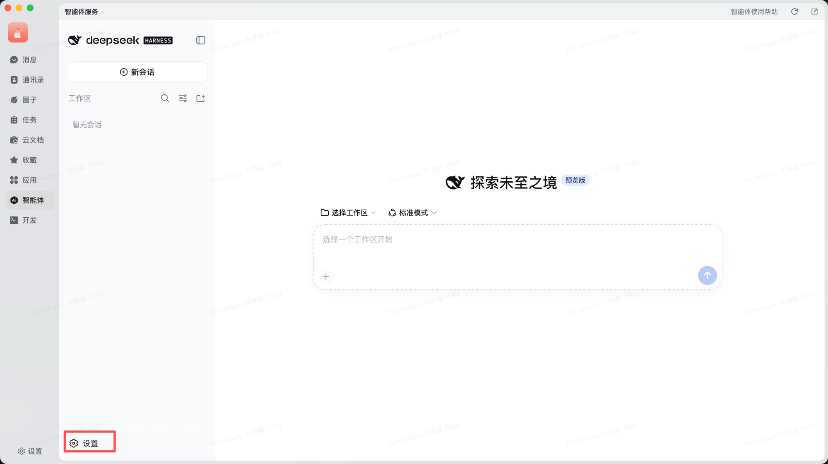Add a new workspace folder icon

pos(200,98)
